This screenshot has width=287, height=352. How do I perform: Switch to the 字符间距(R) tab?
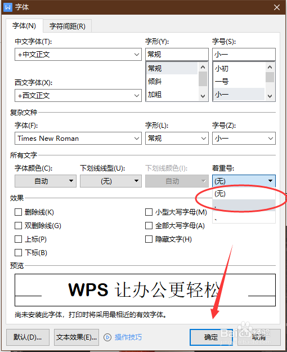pos(68,26)
